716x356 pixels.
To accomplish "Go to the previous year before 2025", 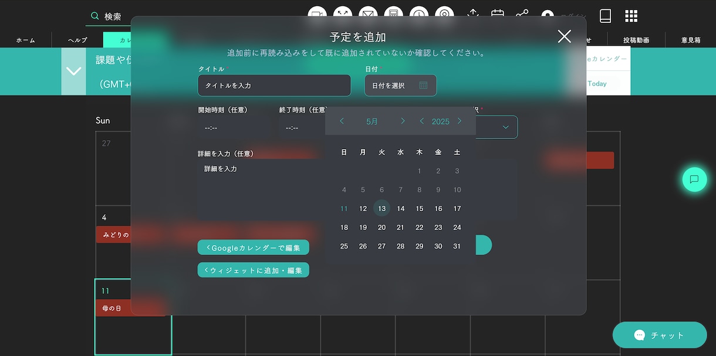I will pos(421,121).
